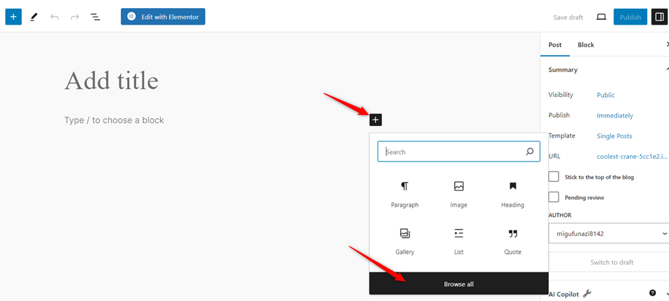Insert a Heading block
The image size is (669, 301).
[x=513, y=195]
